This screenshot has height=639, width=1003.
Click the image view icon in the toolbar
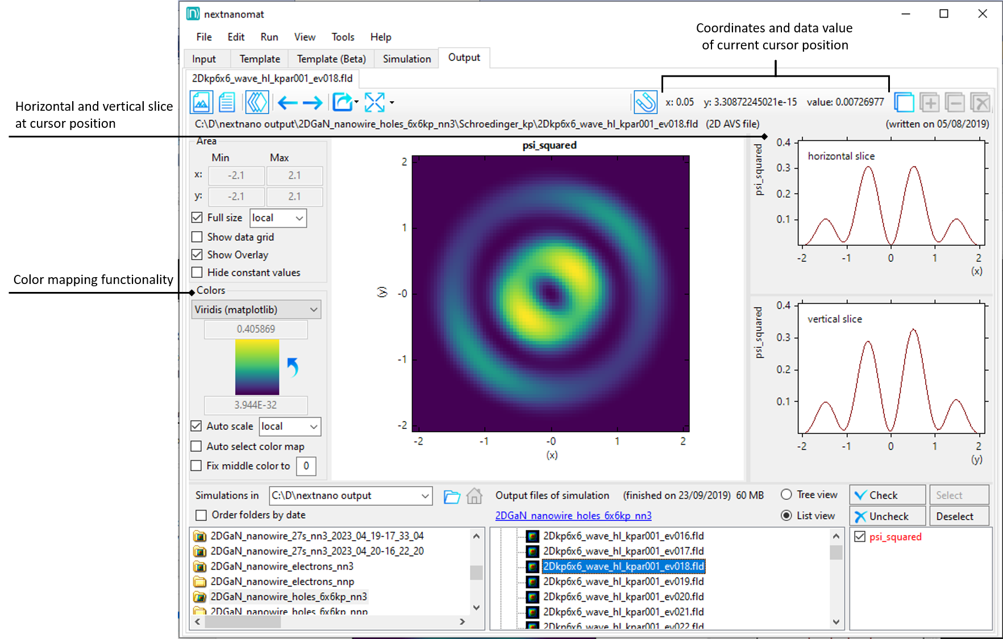[x=201, y=103]
